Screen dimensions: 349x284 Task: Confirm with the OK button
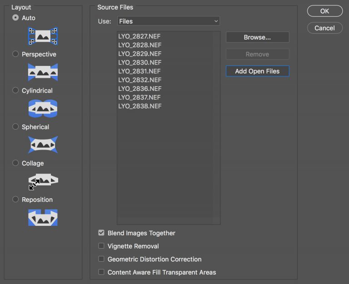pos(325,11)
